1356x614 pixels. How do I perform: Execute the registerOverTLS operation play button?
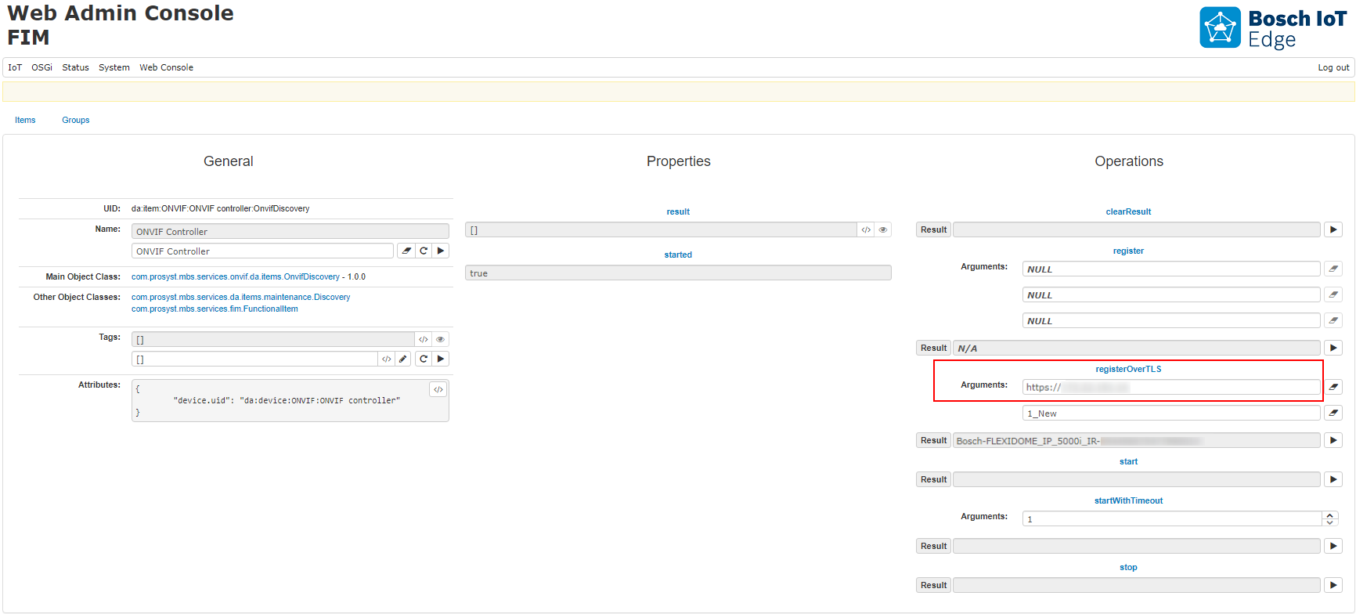1333,440
